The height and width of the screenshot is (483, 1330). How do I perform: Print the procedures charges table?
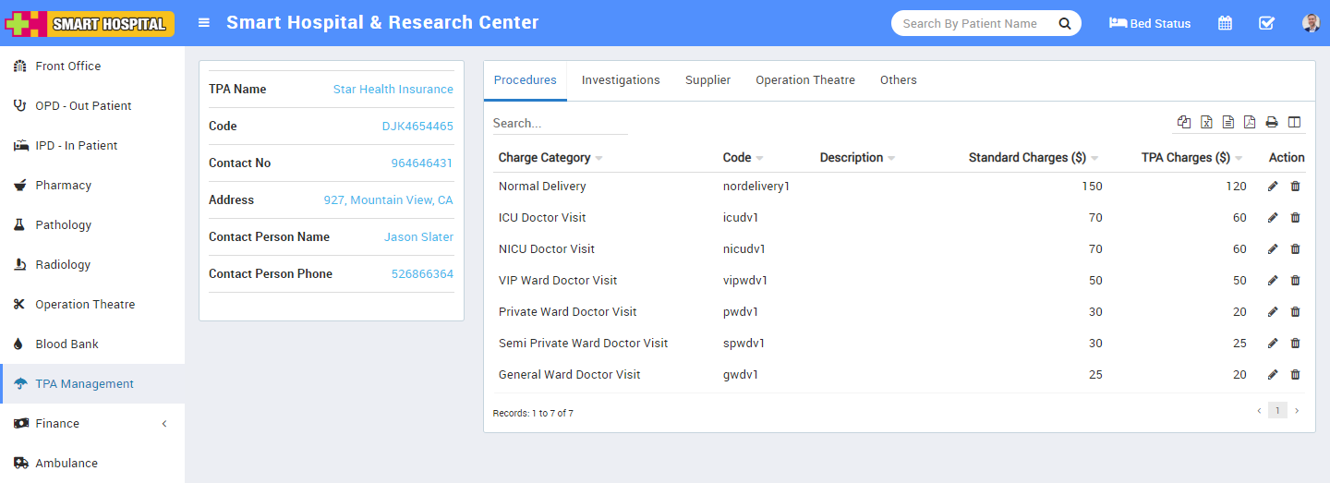click(1272, 122)
